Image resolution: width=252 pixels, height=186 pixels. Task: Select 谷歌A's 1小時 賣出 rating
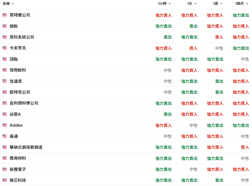pos(168,114)
